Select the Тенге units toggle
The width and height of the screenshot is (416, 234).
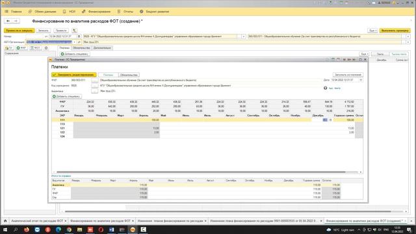pos(380,54)
